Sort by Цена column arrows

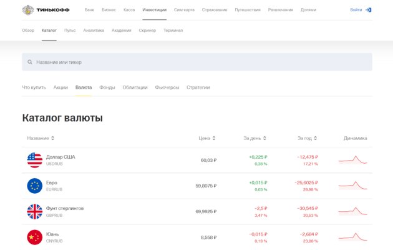tap(214, 138)
